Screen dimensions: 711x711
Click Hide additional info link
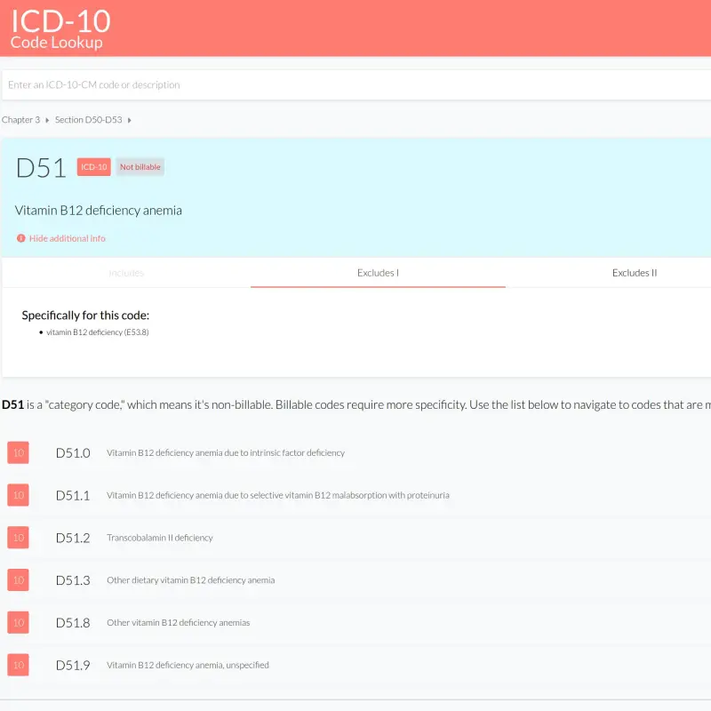tap(68, 238)
